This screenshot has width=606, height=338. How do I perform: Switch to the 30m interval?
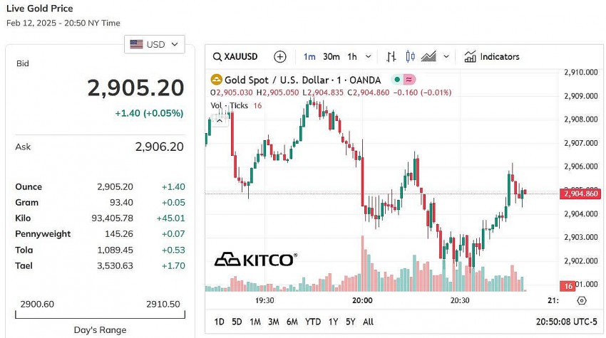[x=331, y=57]
